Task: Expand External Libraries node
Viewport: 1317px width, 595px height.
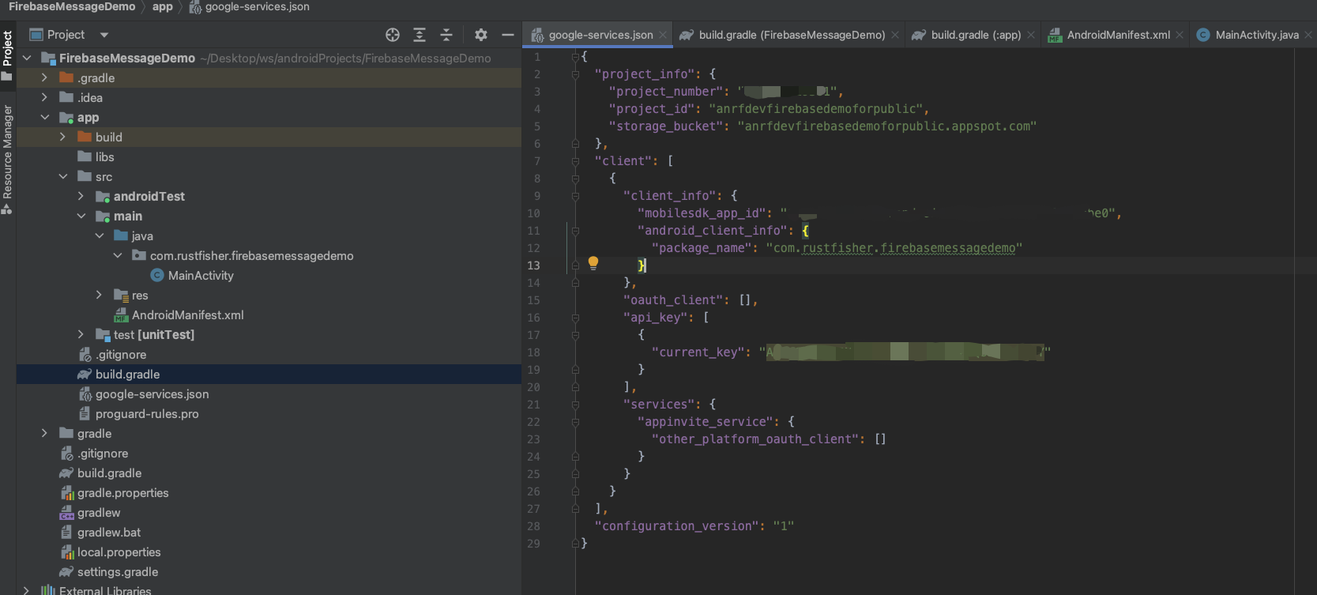Action: coord(27,590)
